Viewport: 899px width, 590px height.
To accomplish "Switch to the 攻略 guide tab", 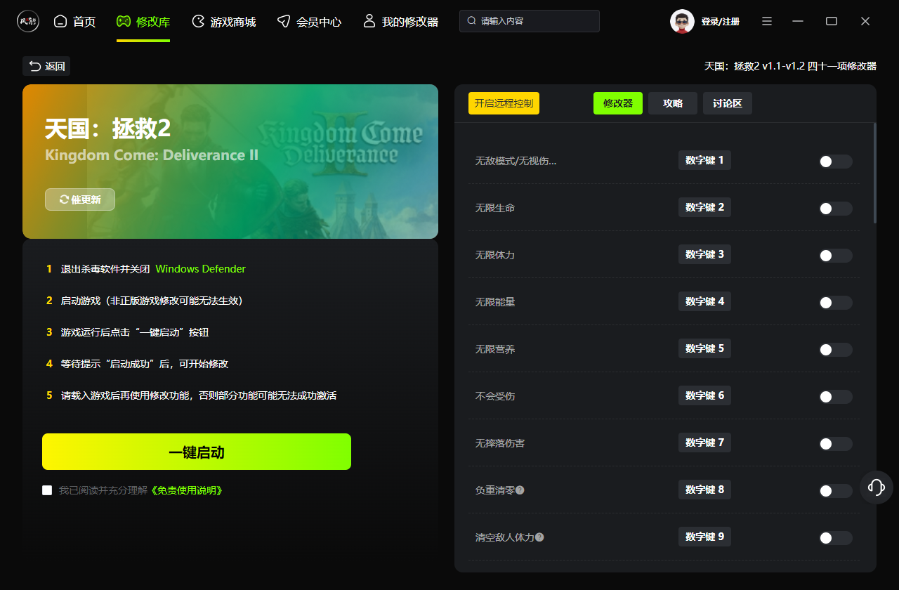I will point(673,103).
